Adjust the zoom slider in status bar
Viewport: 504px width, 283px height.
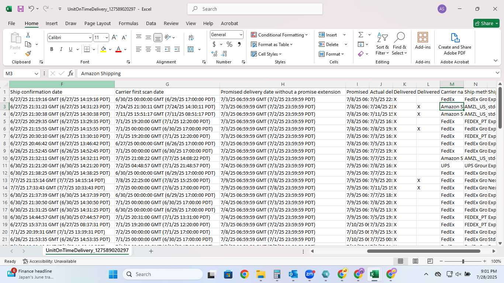tap(463, 261)
